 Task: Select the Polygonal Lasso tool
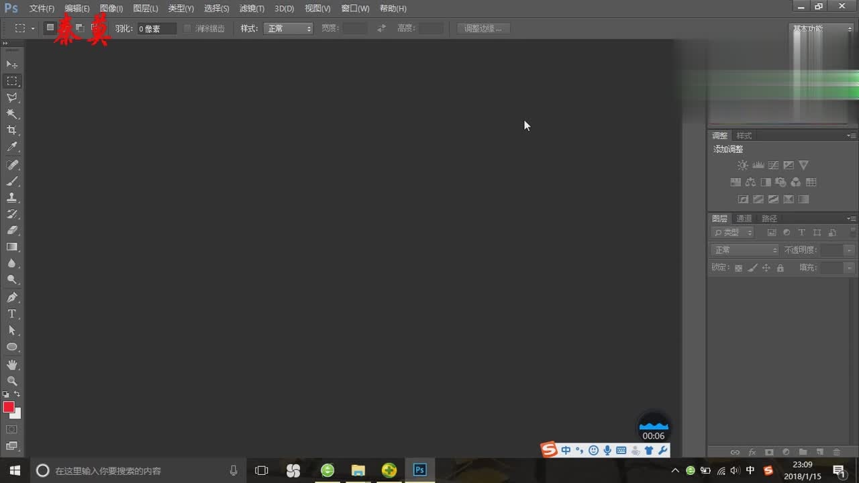click(12, 98)
